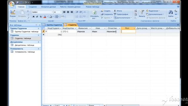Click the cell containing Иванович

[113, 32]
